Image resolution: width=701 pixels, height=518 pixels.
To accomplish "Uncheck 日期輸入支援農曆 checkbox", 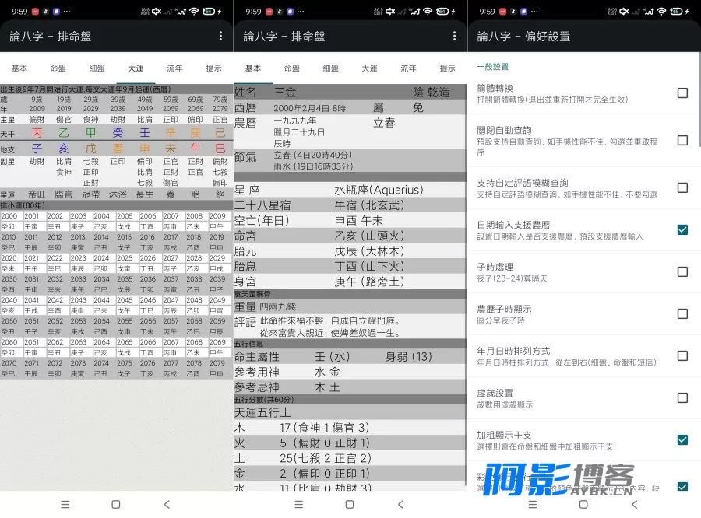I will tap(682, 229).
